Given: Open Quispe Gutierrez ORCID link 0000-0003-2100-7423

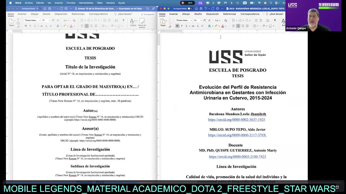Looking at the screenshot, I should click(237, 157).
